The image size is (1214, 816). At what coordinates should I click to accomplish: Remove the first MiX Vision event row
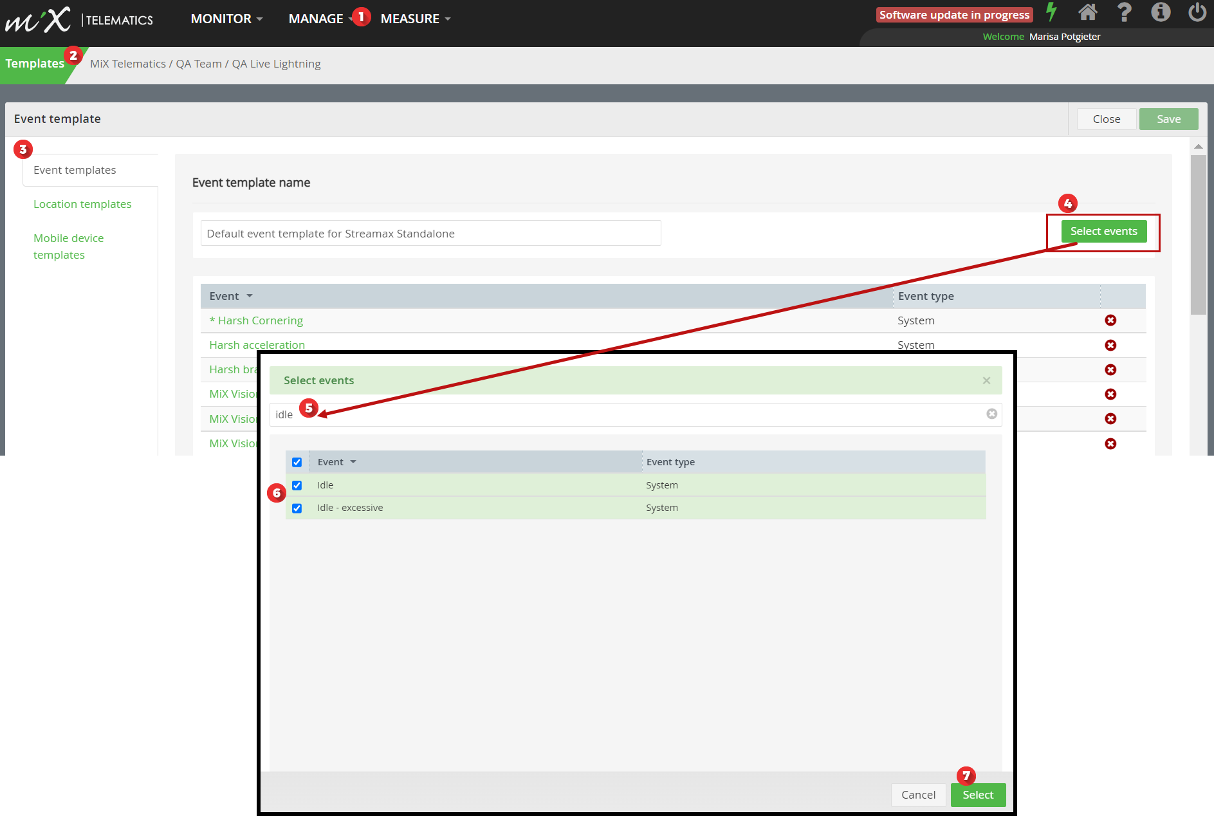tap(1110, 394)
